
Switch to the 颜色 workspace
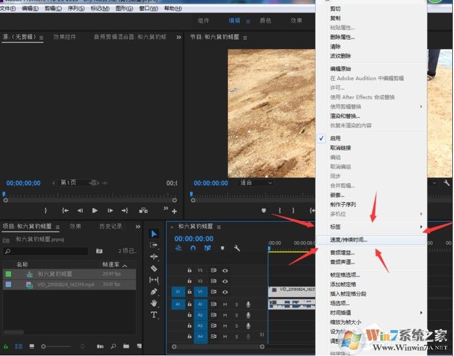[266, 21]
